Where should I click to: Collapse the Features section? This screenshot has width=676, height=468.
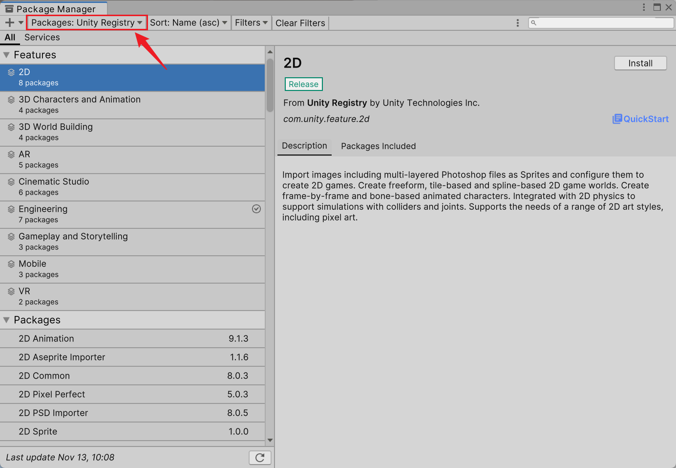coord(6,55)
